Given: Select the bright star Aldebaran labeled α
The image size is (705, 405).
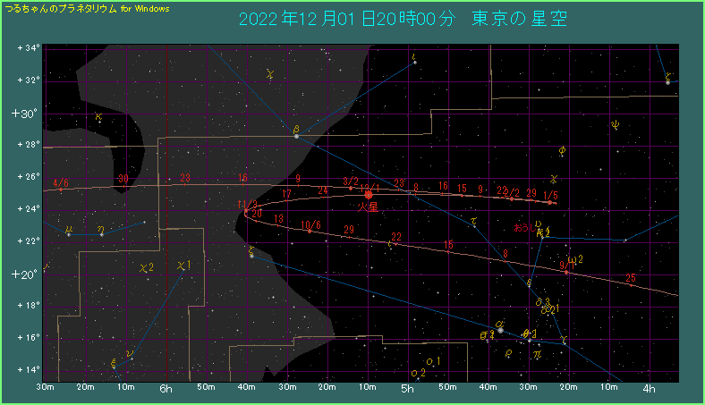Looking at the screenshot, I should (x=501, y=330).
